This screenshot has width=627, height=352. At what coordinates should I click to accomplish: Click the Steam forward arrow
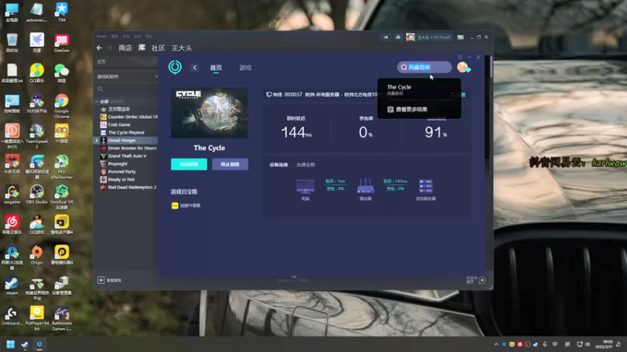coord(110,48)
